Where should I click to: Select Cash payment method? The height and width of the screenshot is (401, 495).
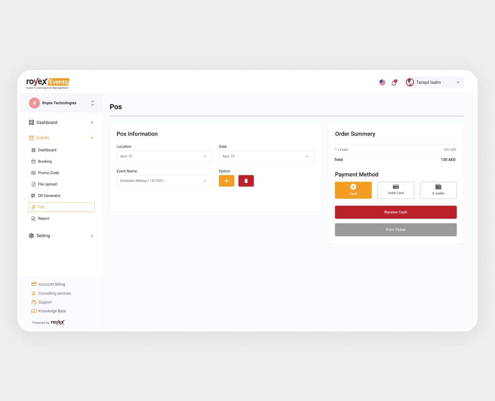click(353, 190)
